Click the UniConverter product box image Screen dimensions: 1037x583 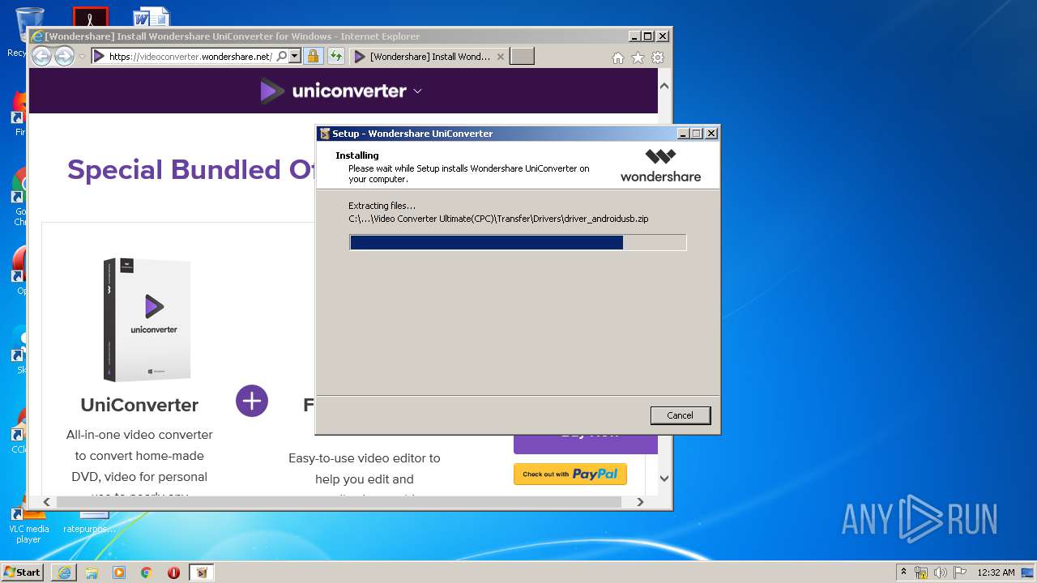[147, 319]
